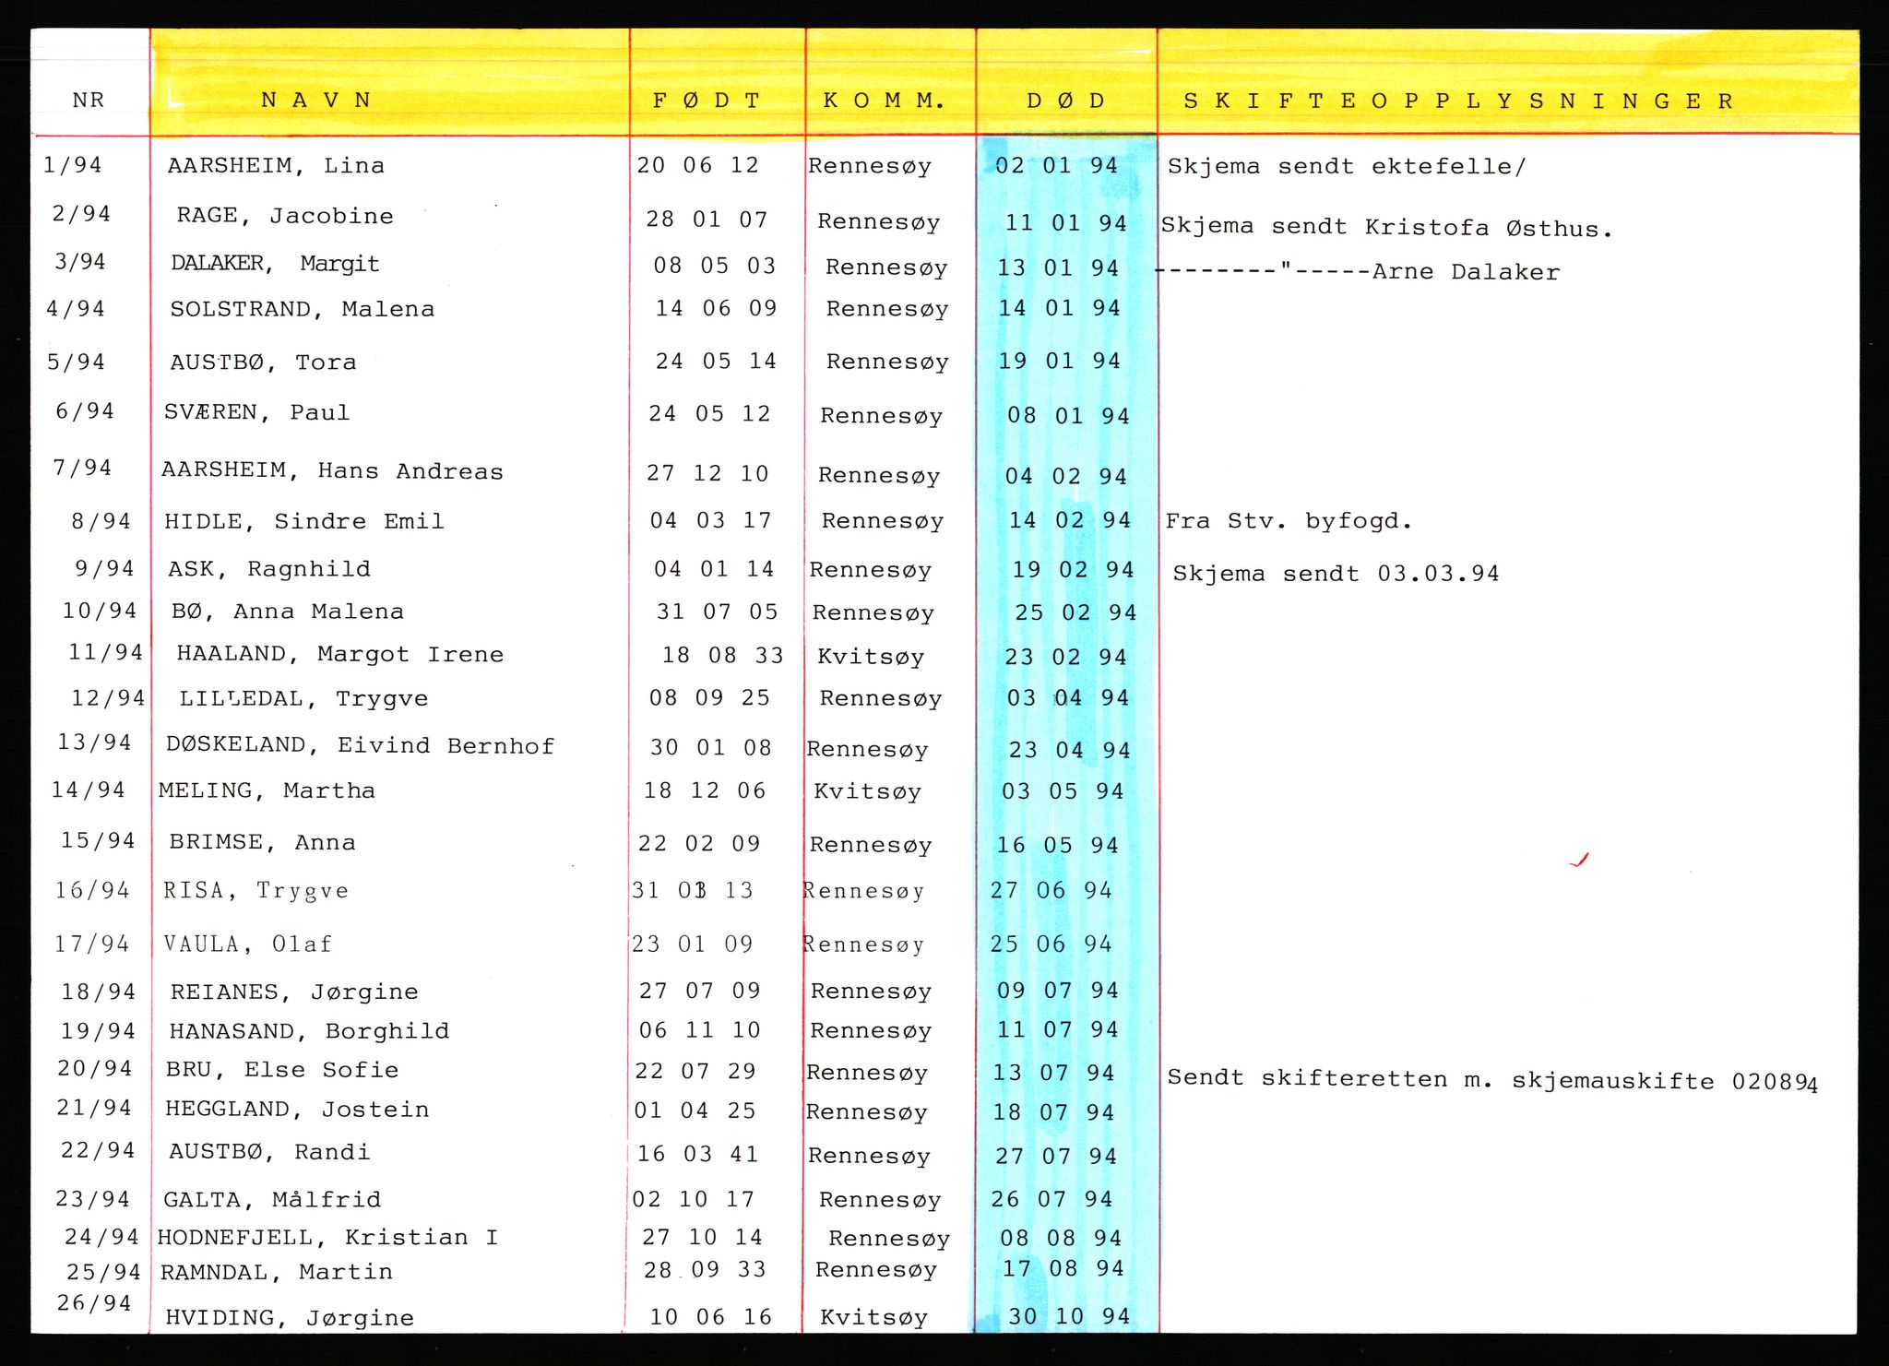The image size is (1889, 1366).
Task: Click the FØDT column header
Action: point(707,101)
